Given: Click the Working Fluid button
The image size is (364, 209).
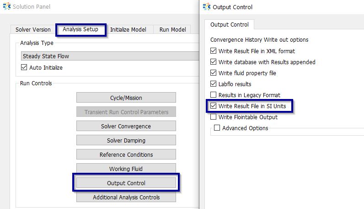Looking at the screenshot, I should (x=126, y=169).
